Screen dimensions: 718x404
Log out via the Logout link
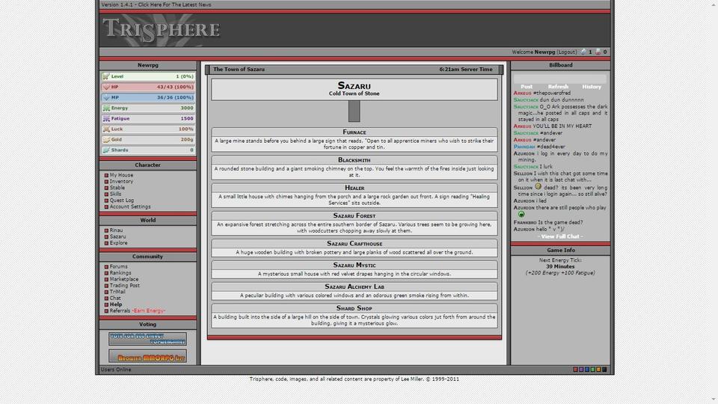(x=566, y=52)
